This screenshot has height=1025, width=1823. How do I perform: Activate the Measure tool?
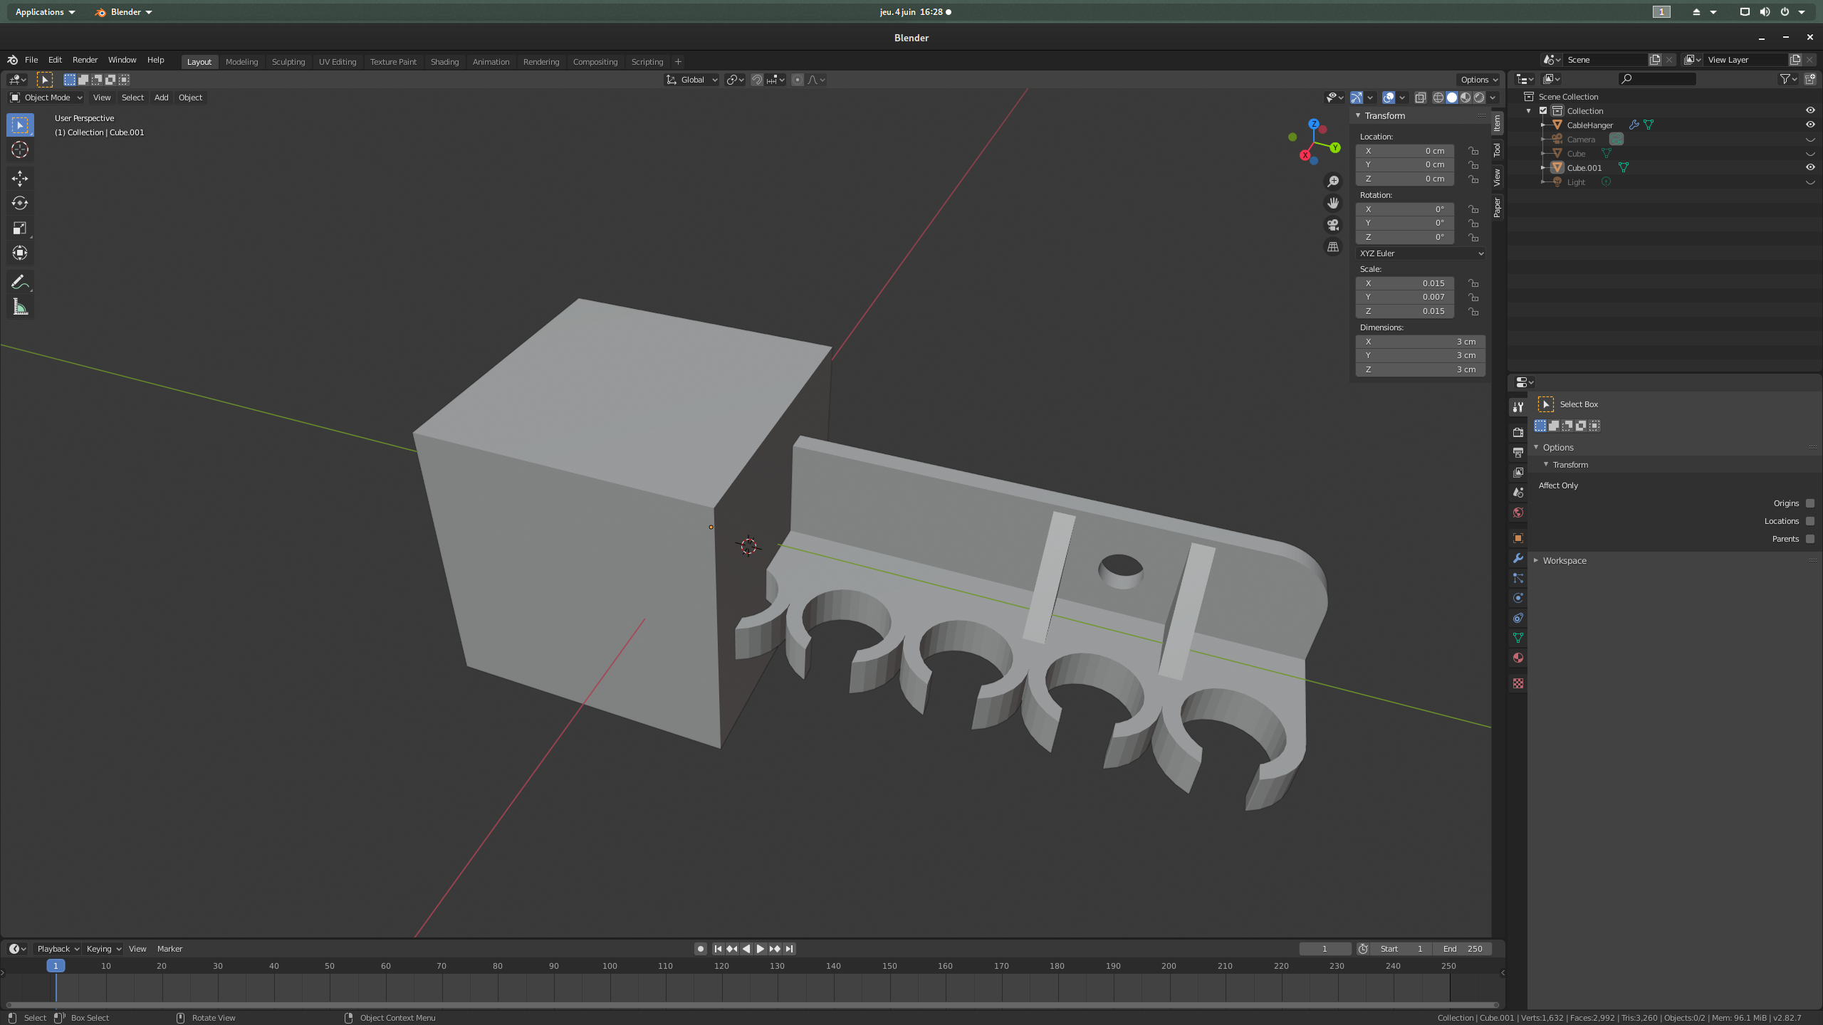coord(20,307)
